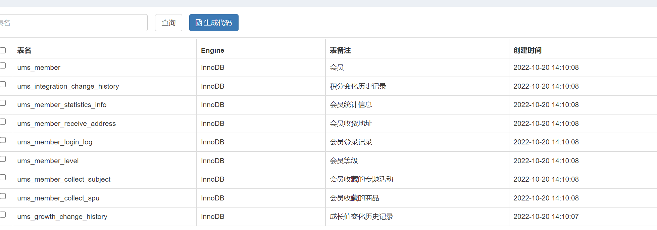This screenshot has height=230, width=657.
Task: Tick the ums_growth_change_history row checkbox
Action: coord(3,215)
